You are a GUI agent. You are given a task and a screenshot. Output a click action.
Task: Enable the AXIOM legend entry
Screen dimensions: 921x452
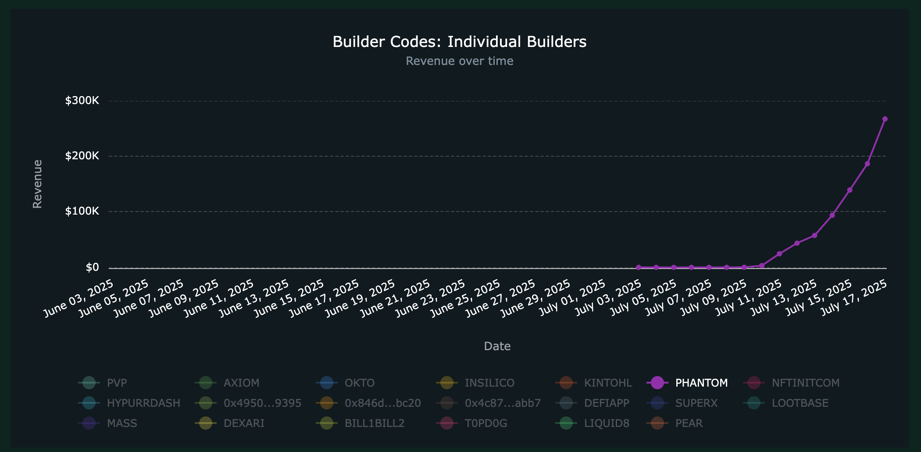[241, 383]
